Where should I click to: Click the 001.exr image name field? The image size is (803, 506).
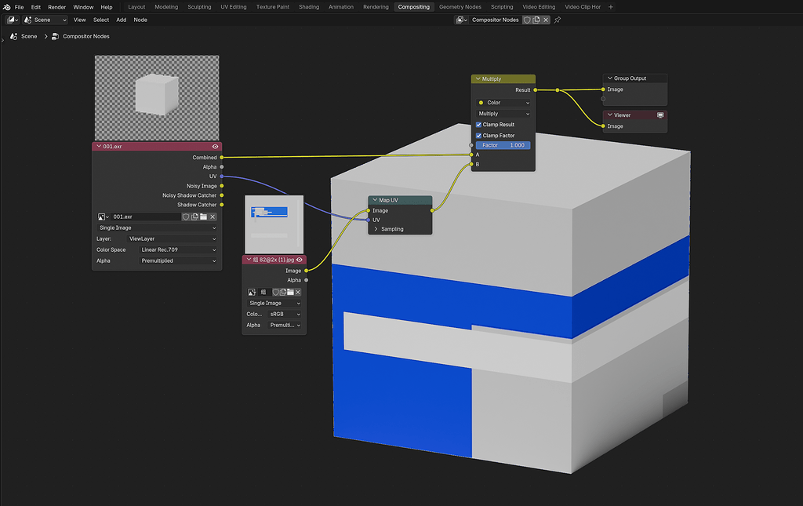[145, 217]
